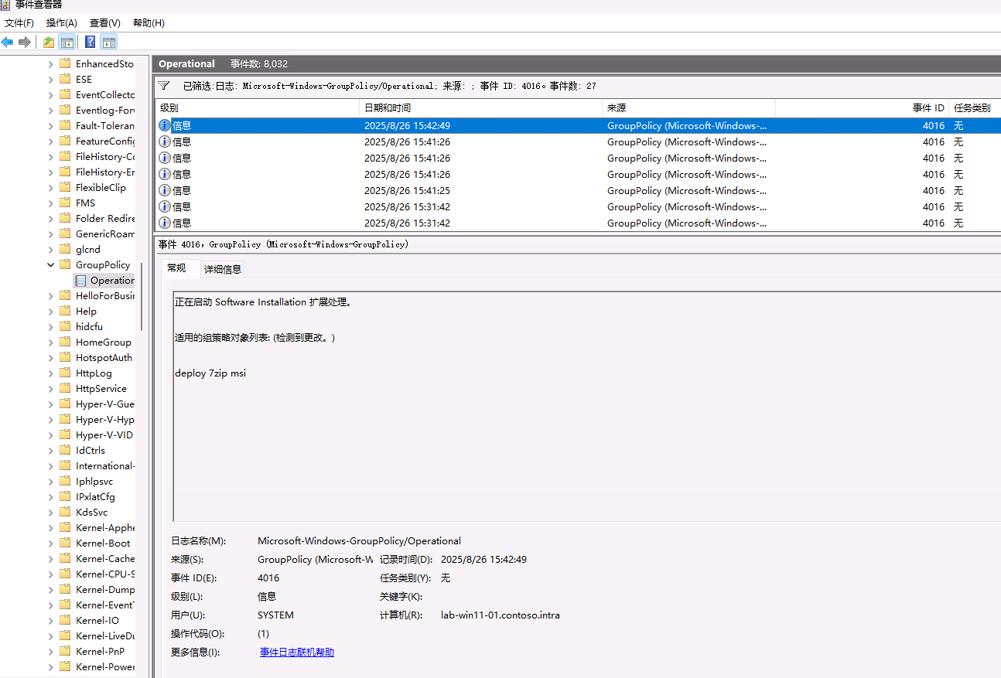1001x678 pixels.
Task: Open the 查看(V) menu
Action: pyautogui.click(x=105, y=23)
